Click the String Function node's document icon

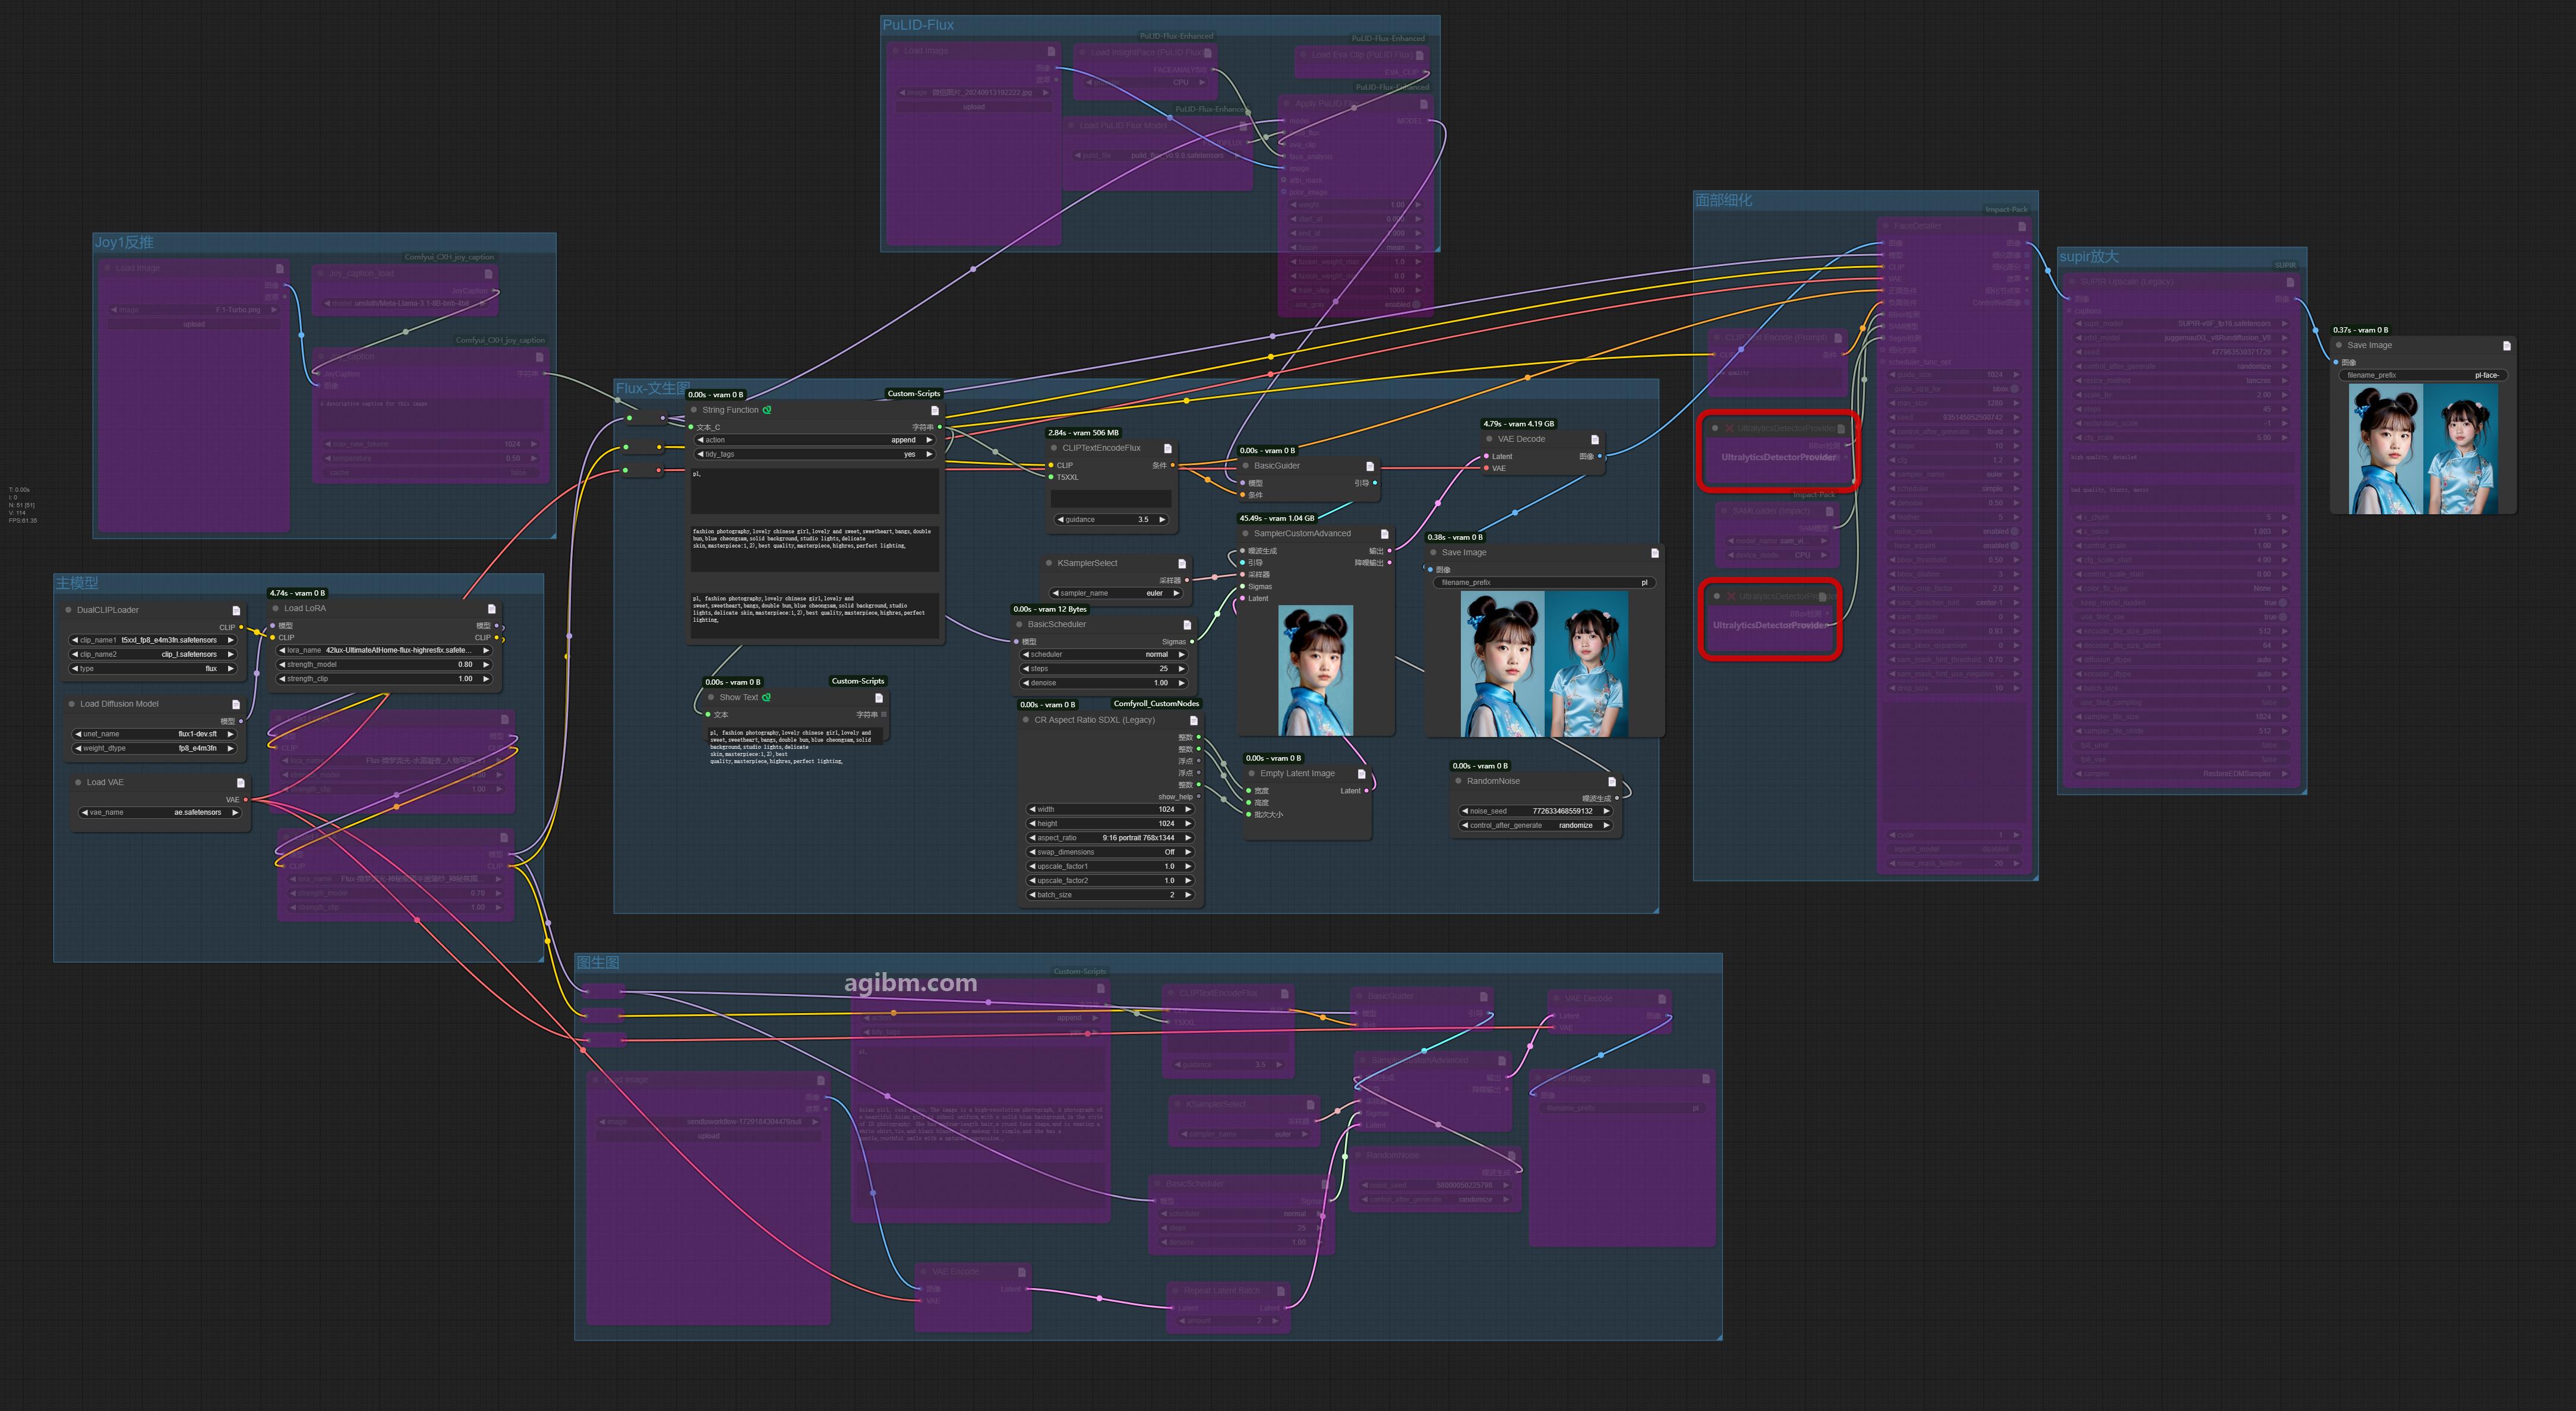click(x=935, y=410)
